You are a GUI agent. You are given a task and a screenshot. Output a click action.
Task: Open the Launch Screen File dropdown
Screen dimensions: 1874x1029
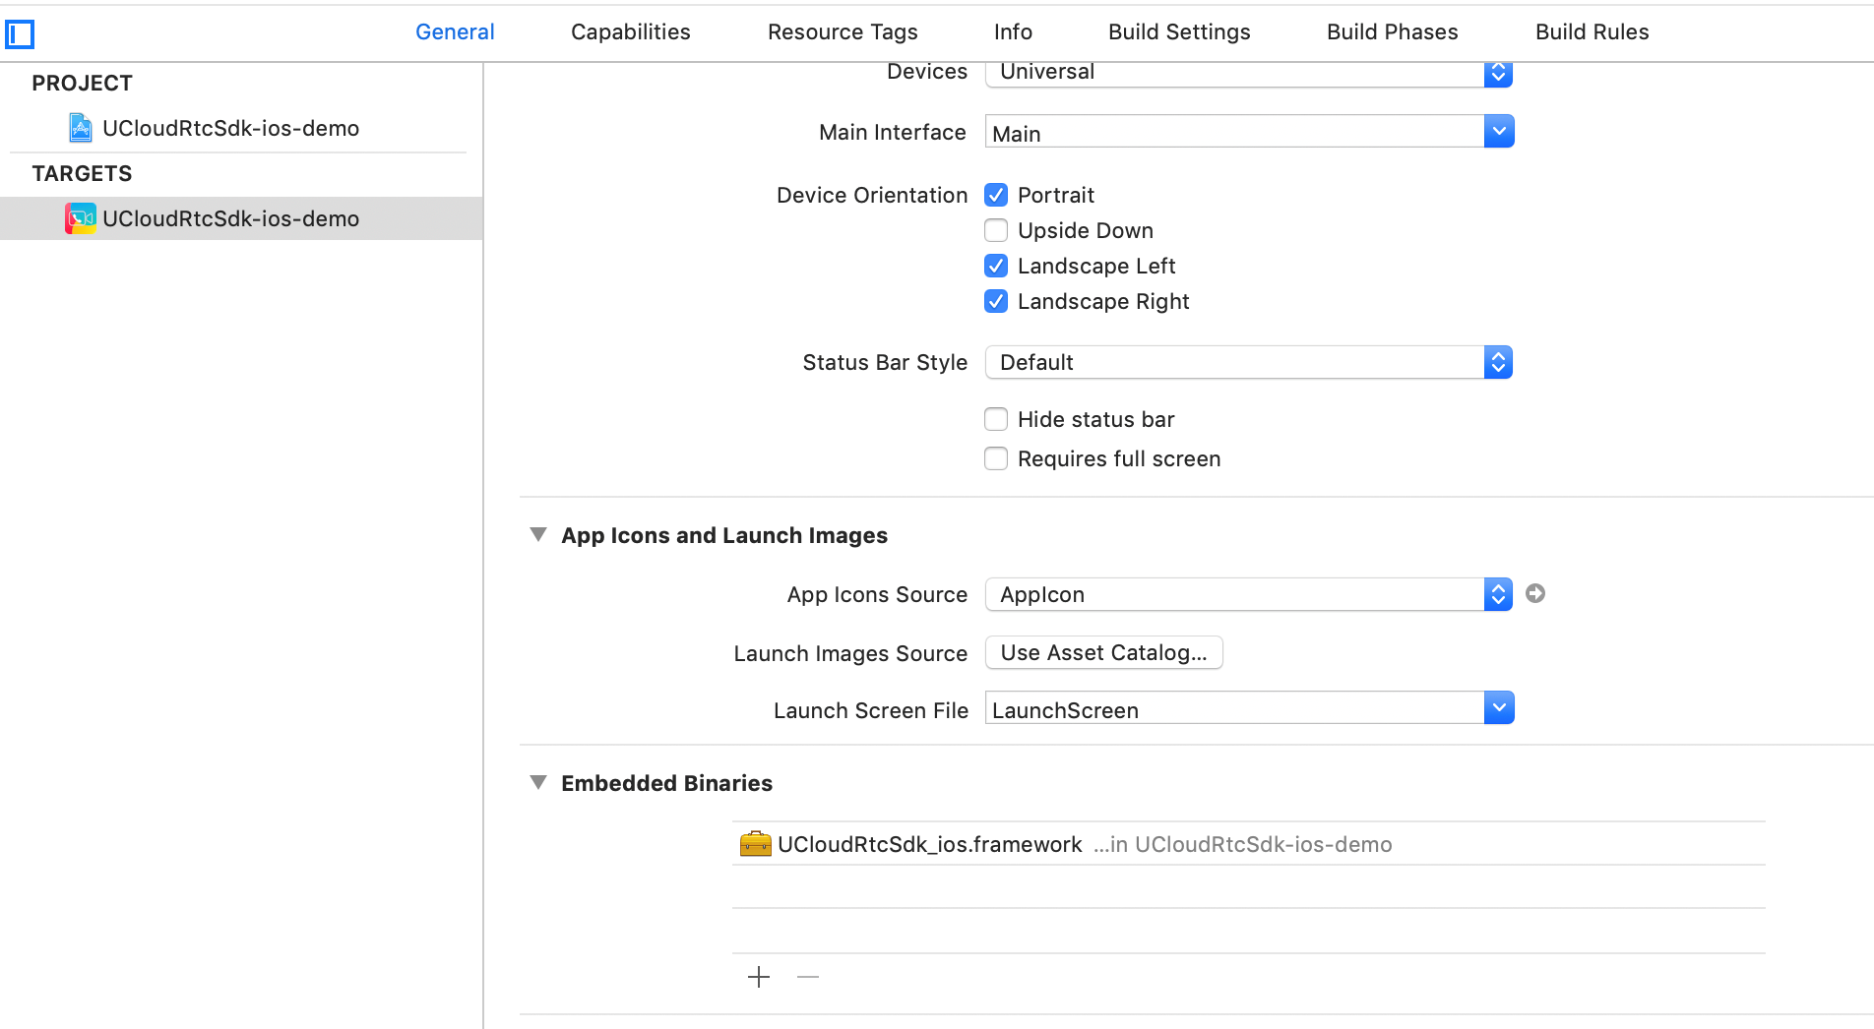[1498, 707]
